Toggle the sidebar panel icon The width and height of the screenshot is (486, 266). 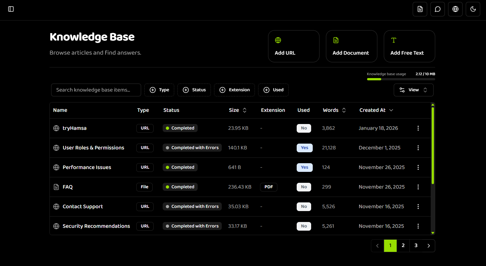[11, 9]
